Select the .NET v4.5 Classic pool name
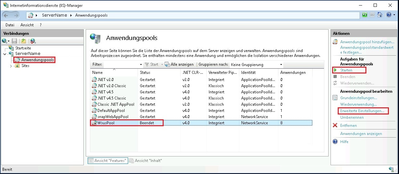399x174 pixels. [112, 98]
